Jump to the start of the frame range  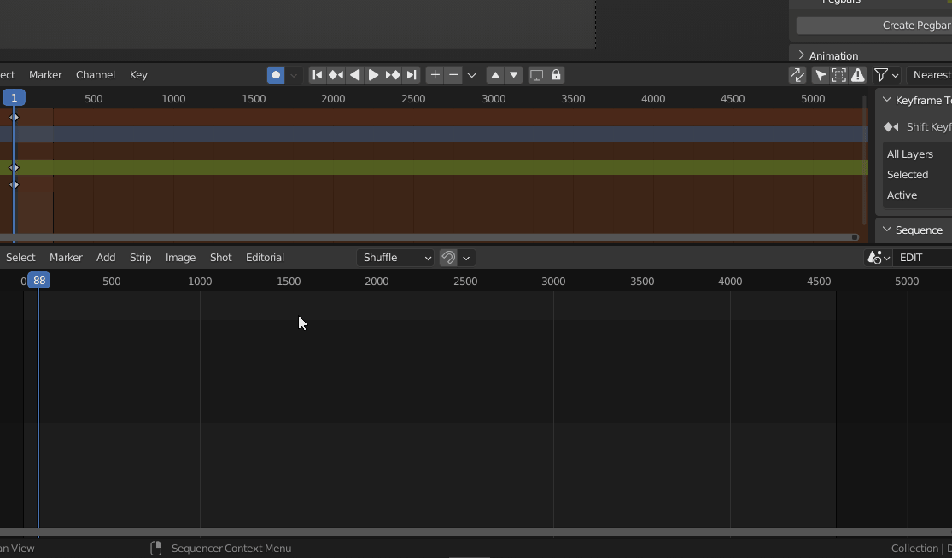tap(317, 75)
